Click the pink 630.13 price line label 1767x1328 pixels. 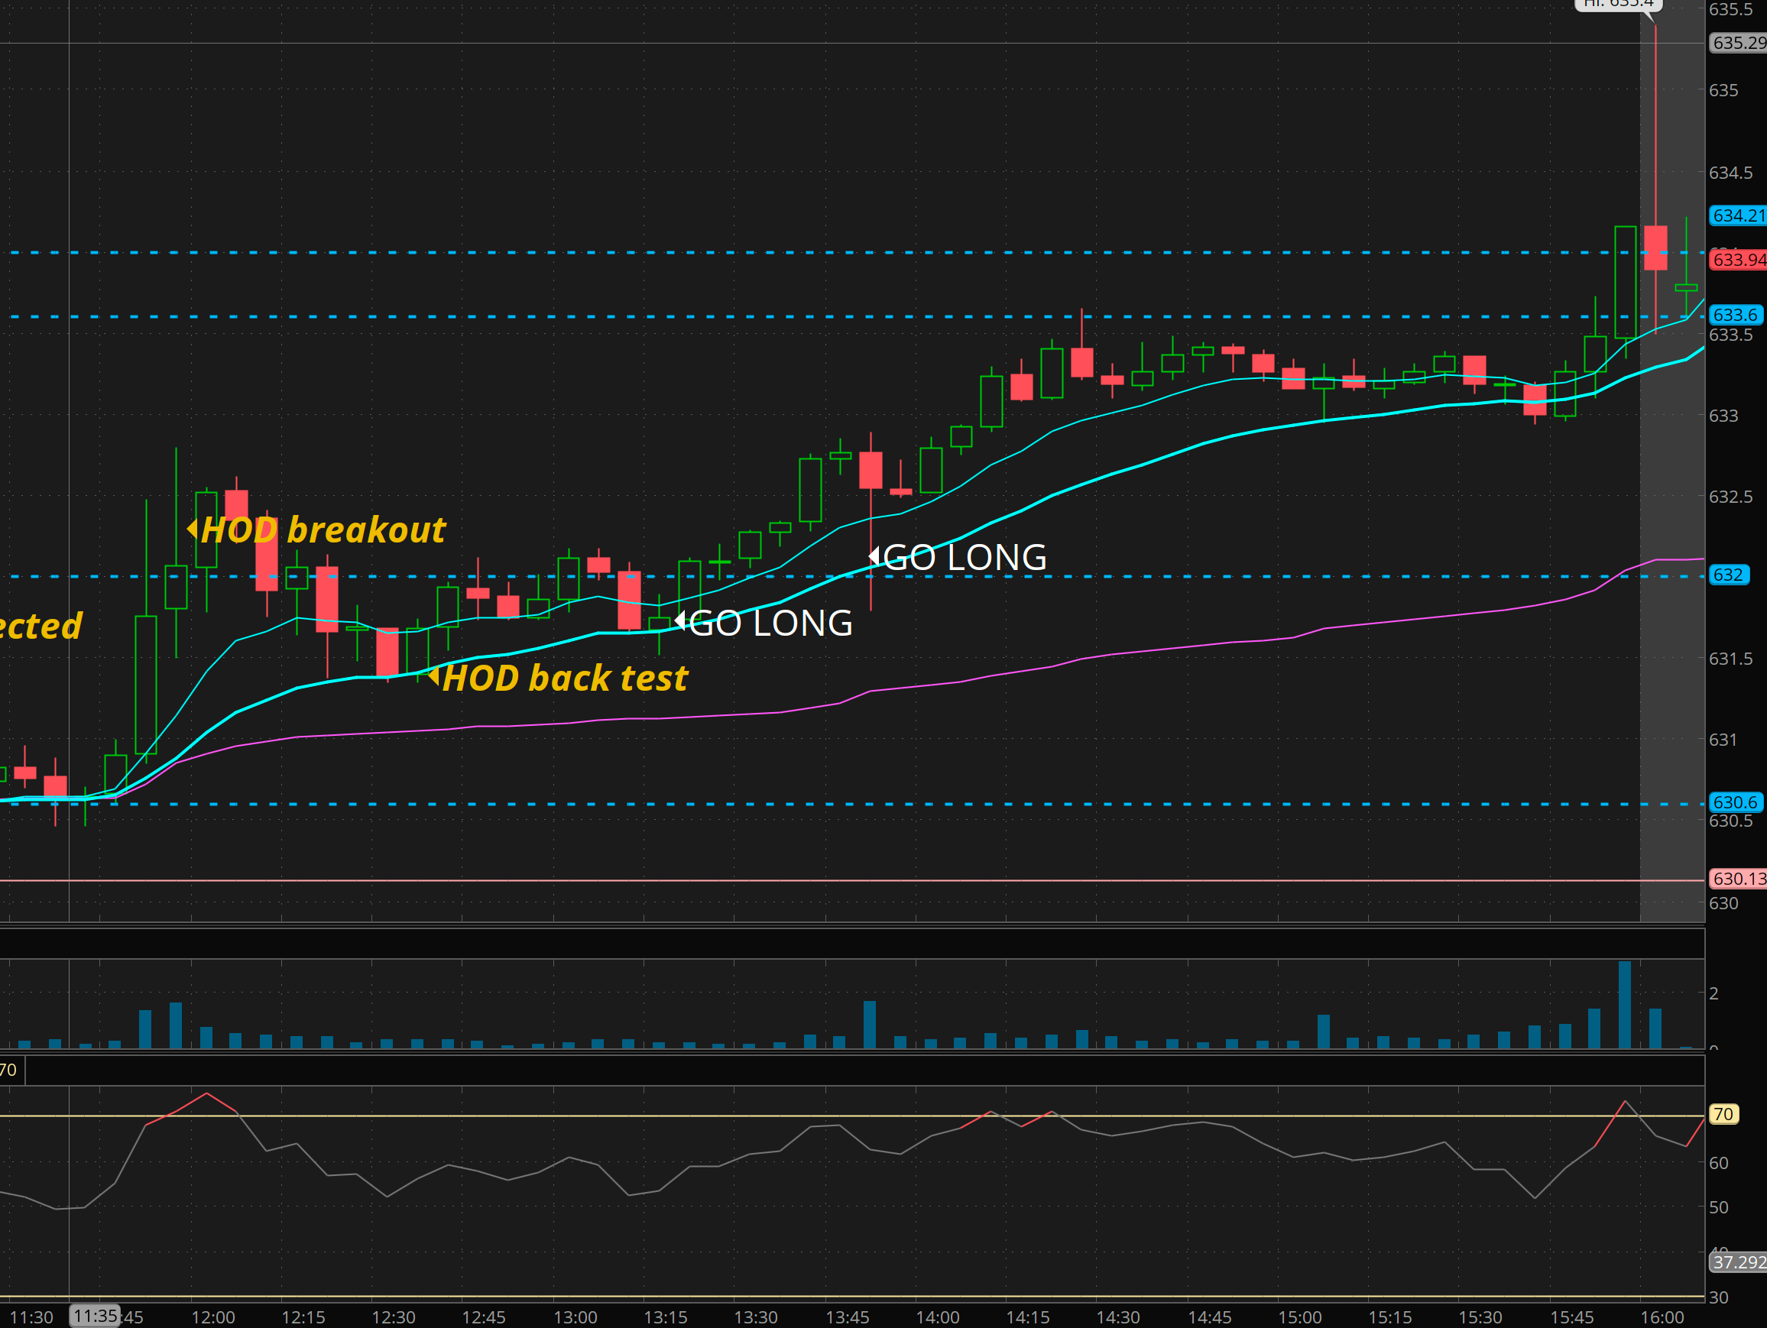point(1736,879)
